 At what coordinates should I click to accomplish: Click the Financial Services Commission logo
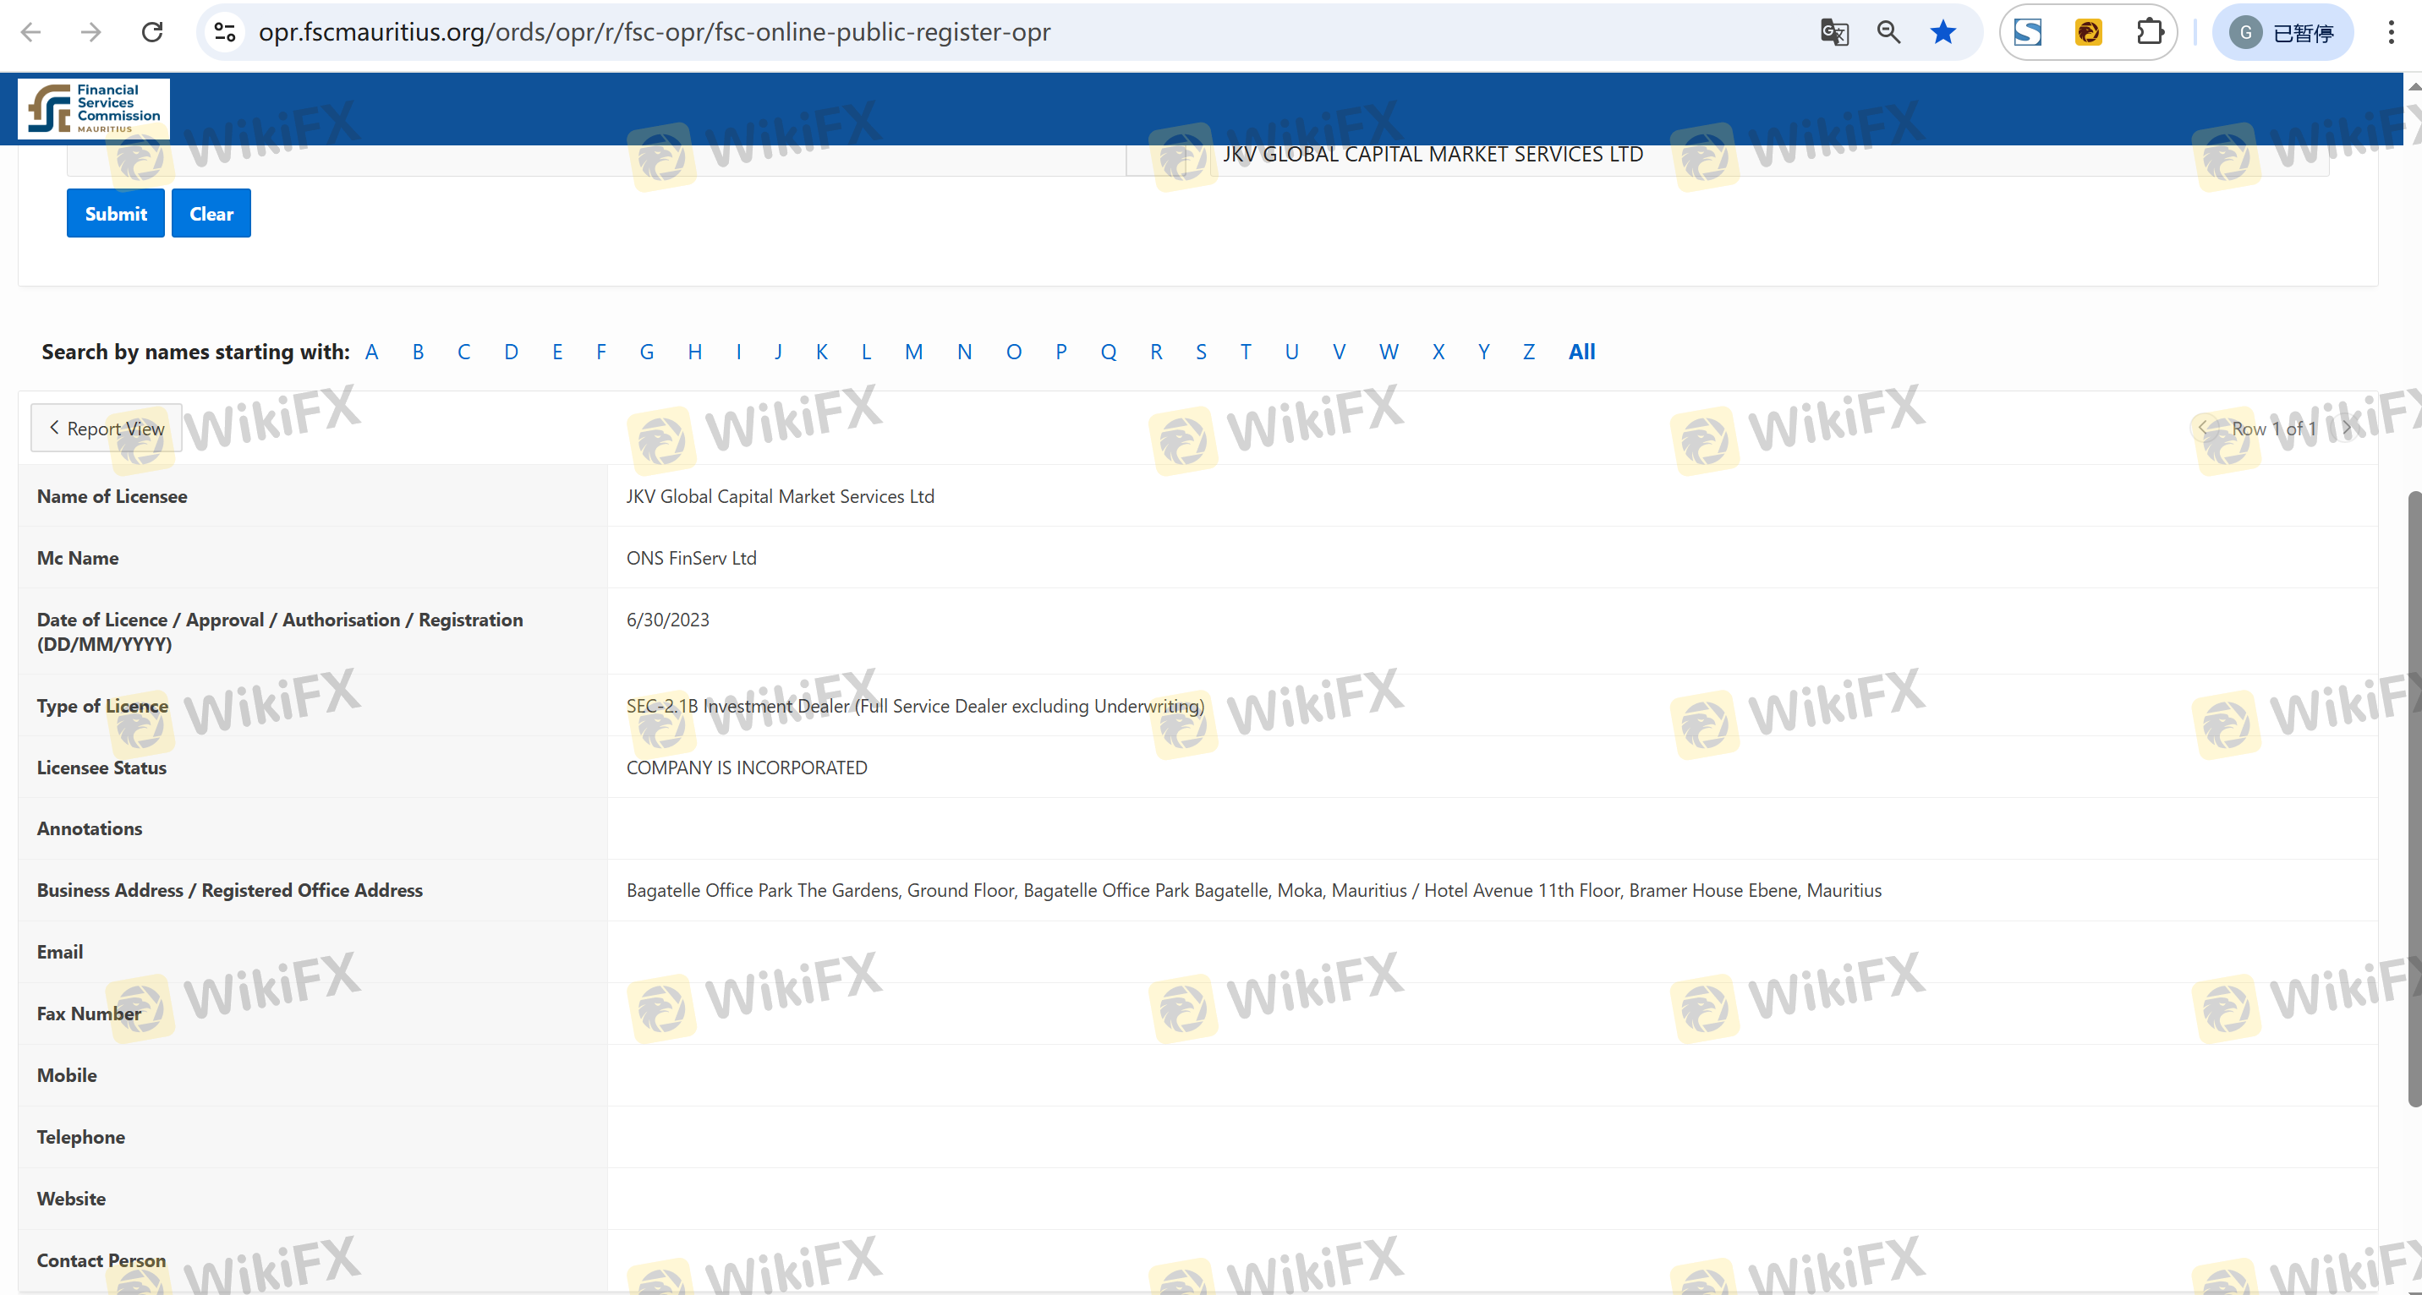click(x=93, y=108)
